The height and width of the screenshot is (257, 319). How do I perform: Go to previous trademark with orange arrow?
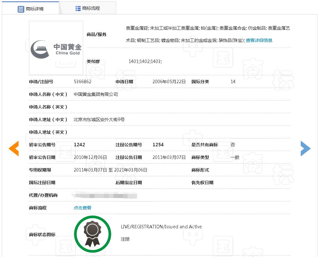click(x=14, y=149)
